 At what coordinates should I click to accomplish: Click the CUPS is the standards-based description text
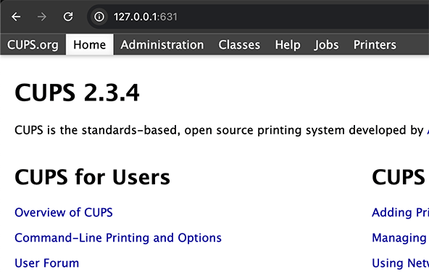pos(222,130)
